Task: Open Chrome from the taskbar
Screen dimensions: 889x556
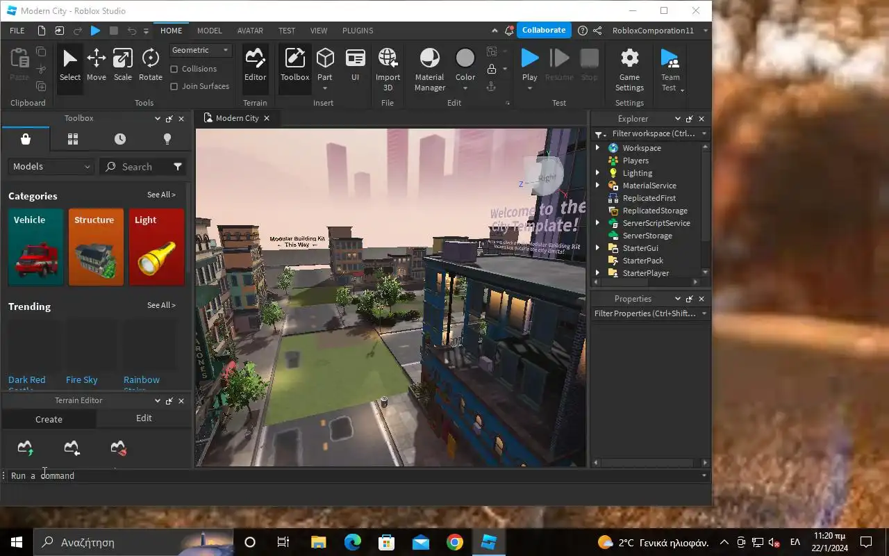Action: (455, 542)
